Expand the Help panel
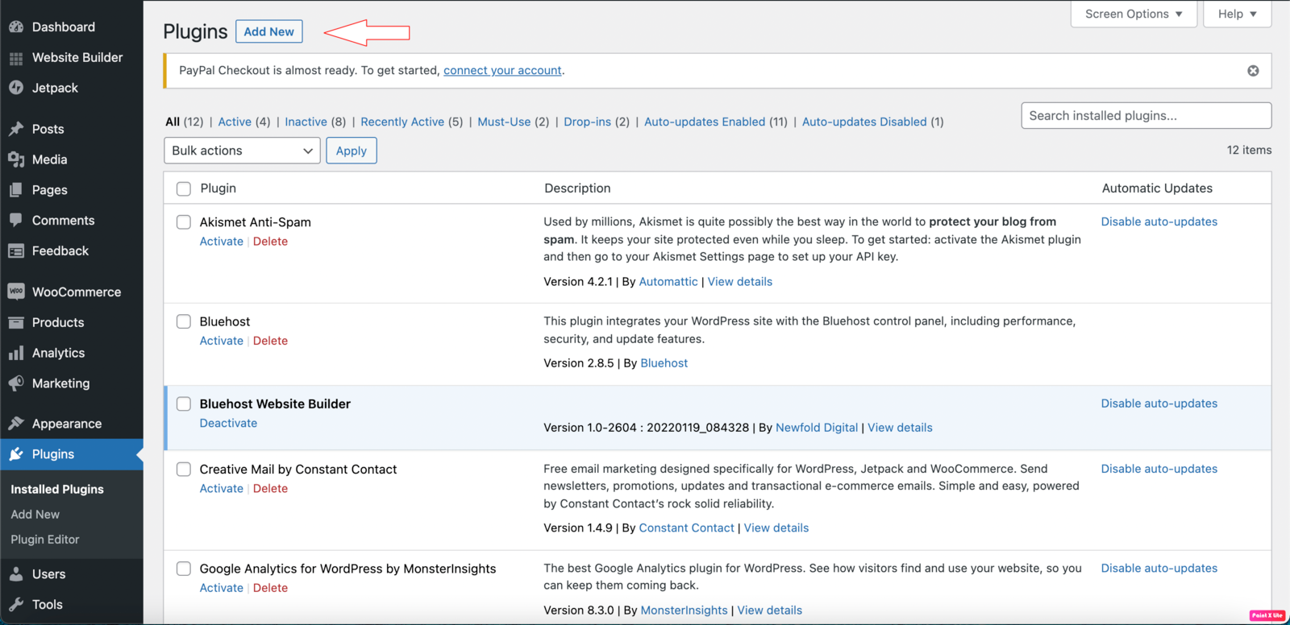Viewport: 1290px width, 625px height. pos(1237,14)
